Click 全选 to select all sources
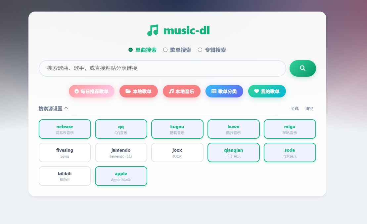 click(295, 108)
